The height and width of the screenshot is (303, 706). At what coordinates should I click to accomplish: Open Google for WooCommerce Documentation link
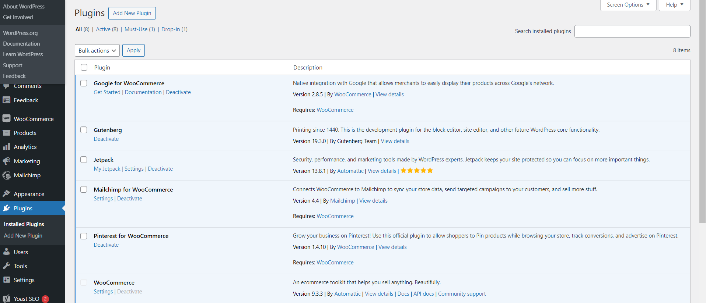point(143,92)
